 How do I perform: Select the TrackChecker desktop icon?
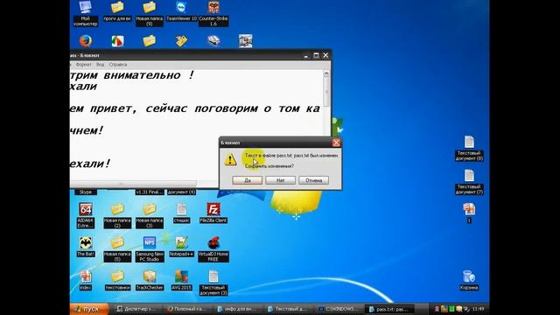pyautogui.click(x=150, y=280)
